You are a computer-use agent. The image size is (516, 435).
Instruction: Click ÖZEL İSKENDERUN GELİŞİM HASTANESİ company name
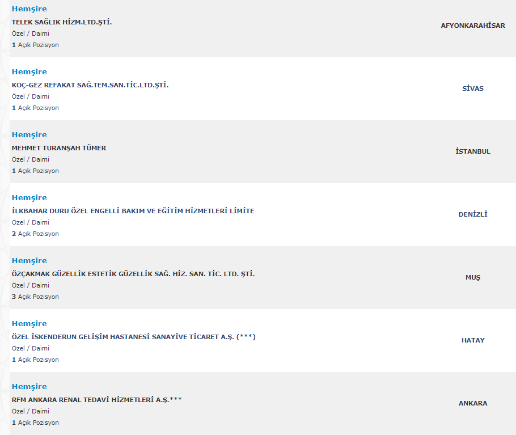133,337
